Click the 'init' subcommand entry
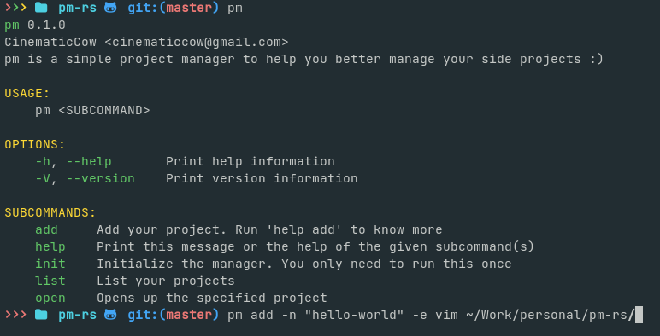 click(x=50, y=264)
